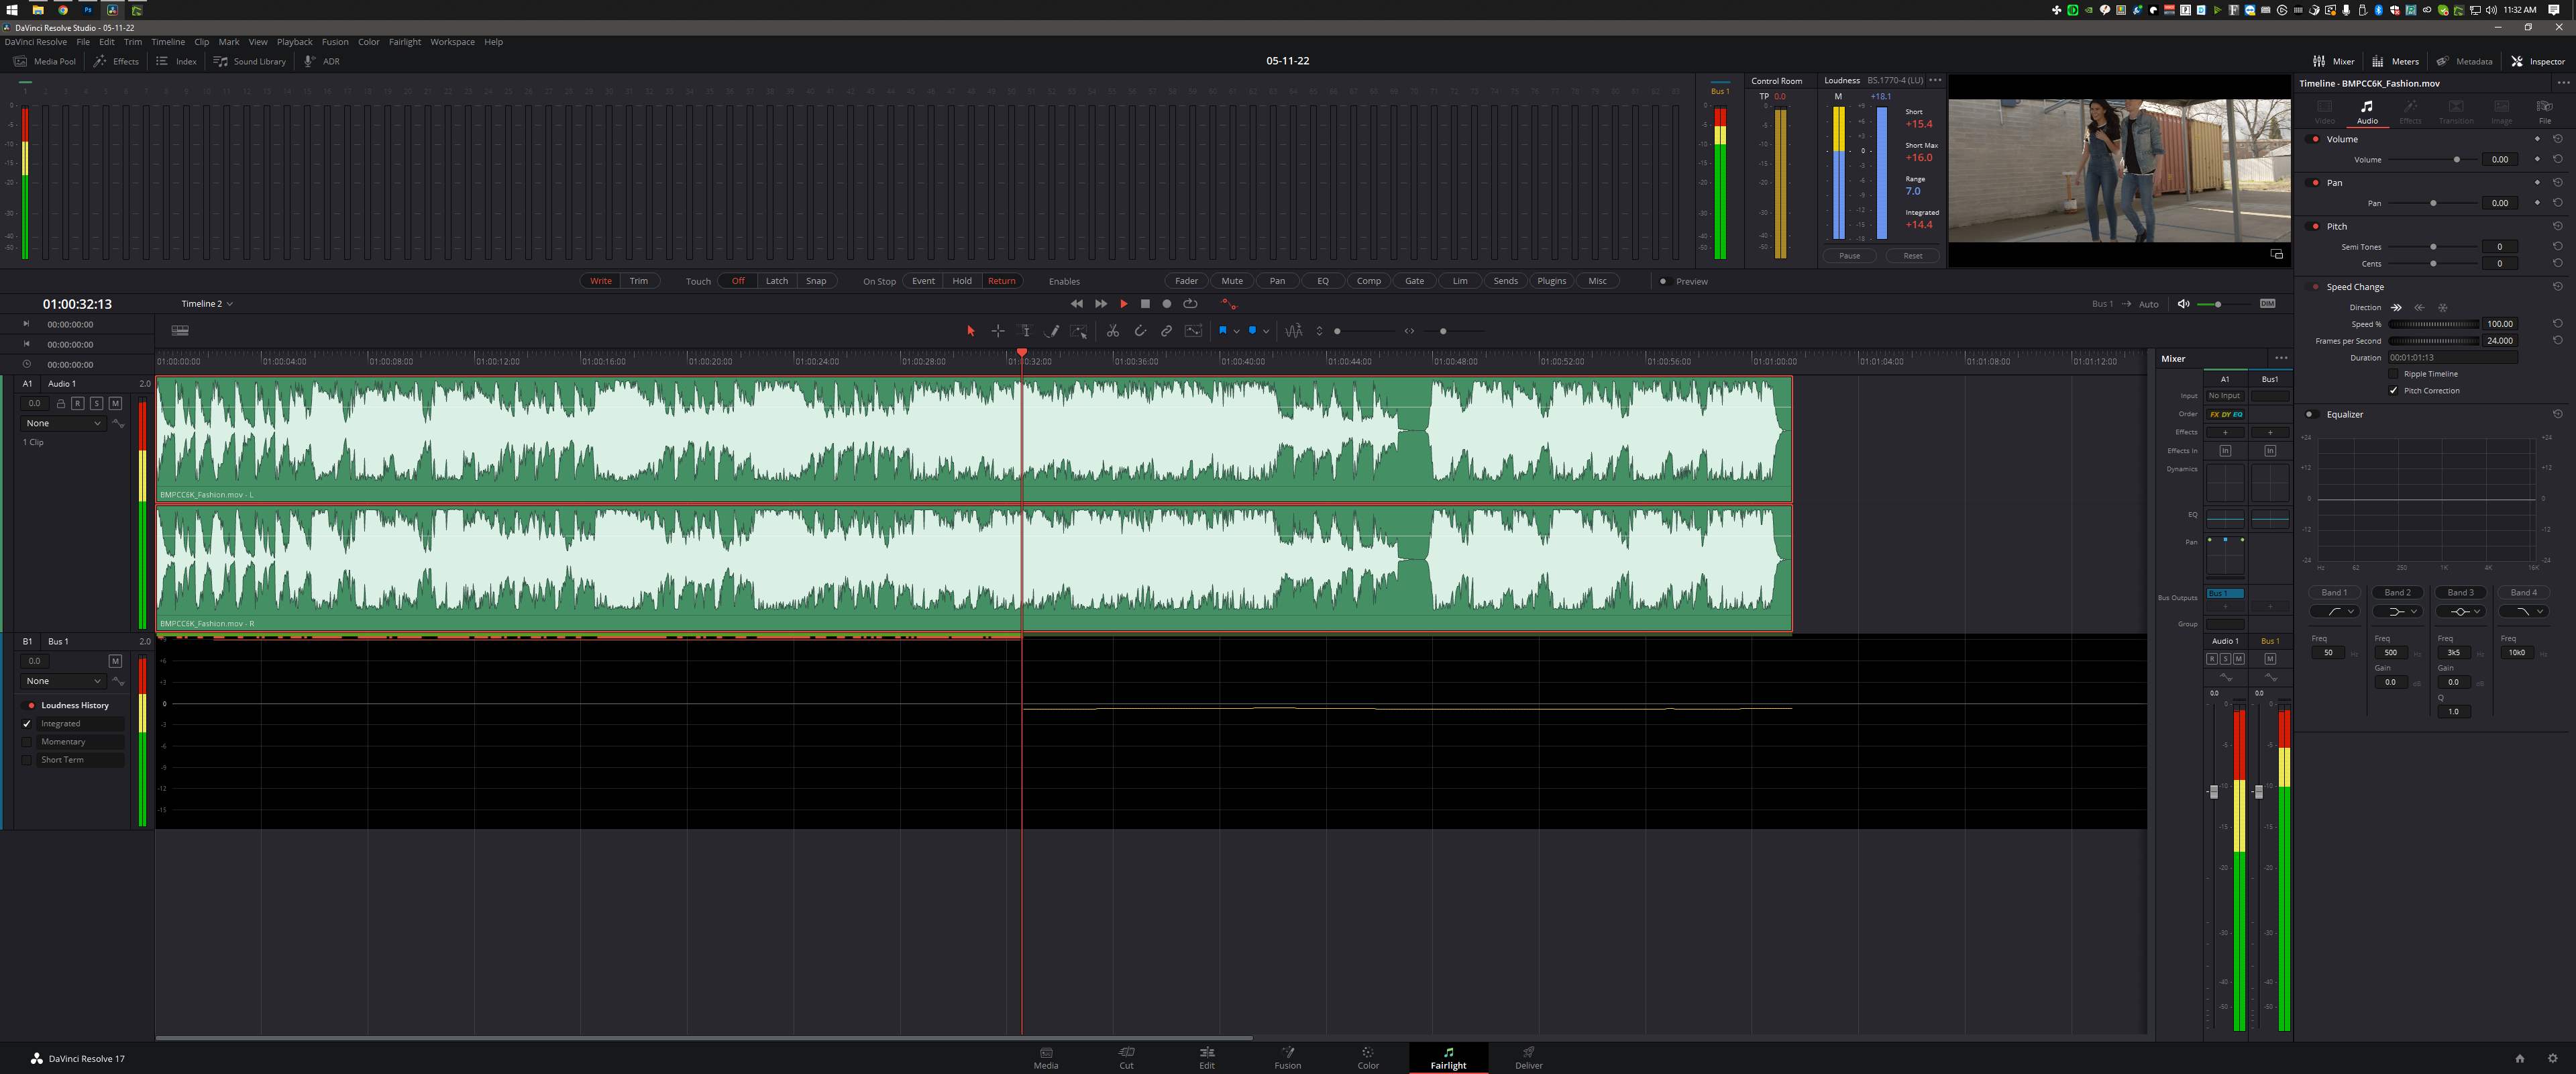Screen dimensions: 2576x1074
Task: Click the automation toggle icon near transport
Action: pos(1229,303)
